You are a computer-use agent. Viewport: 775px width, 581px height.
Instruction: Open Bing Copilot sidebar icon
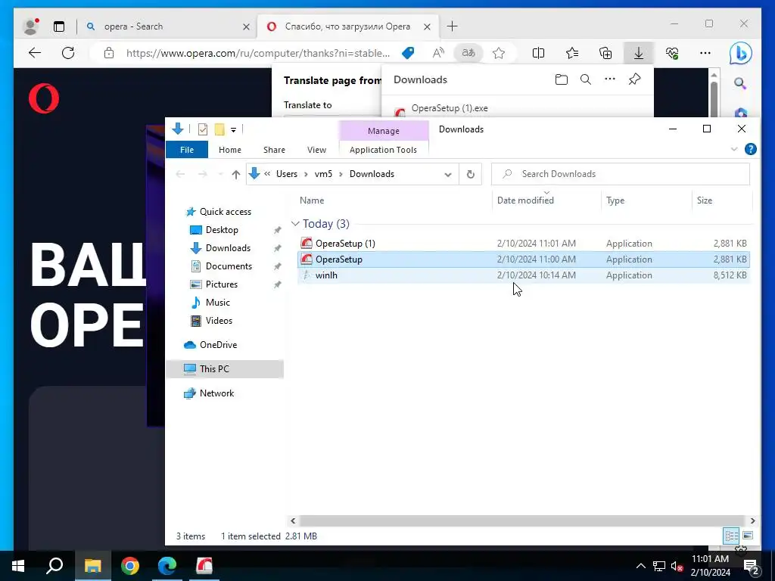tap(740, 54)
